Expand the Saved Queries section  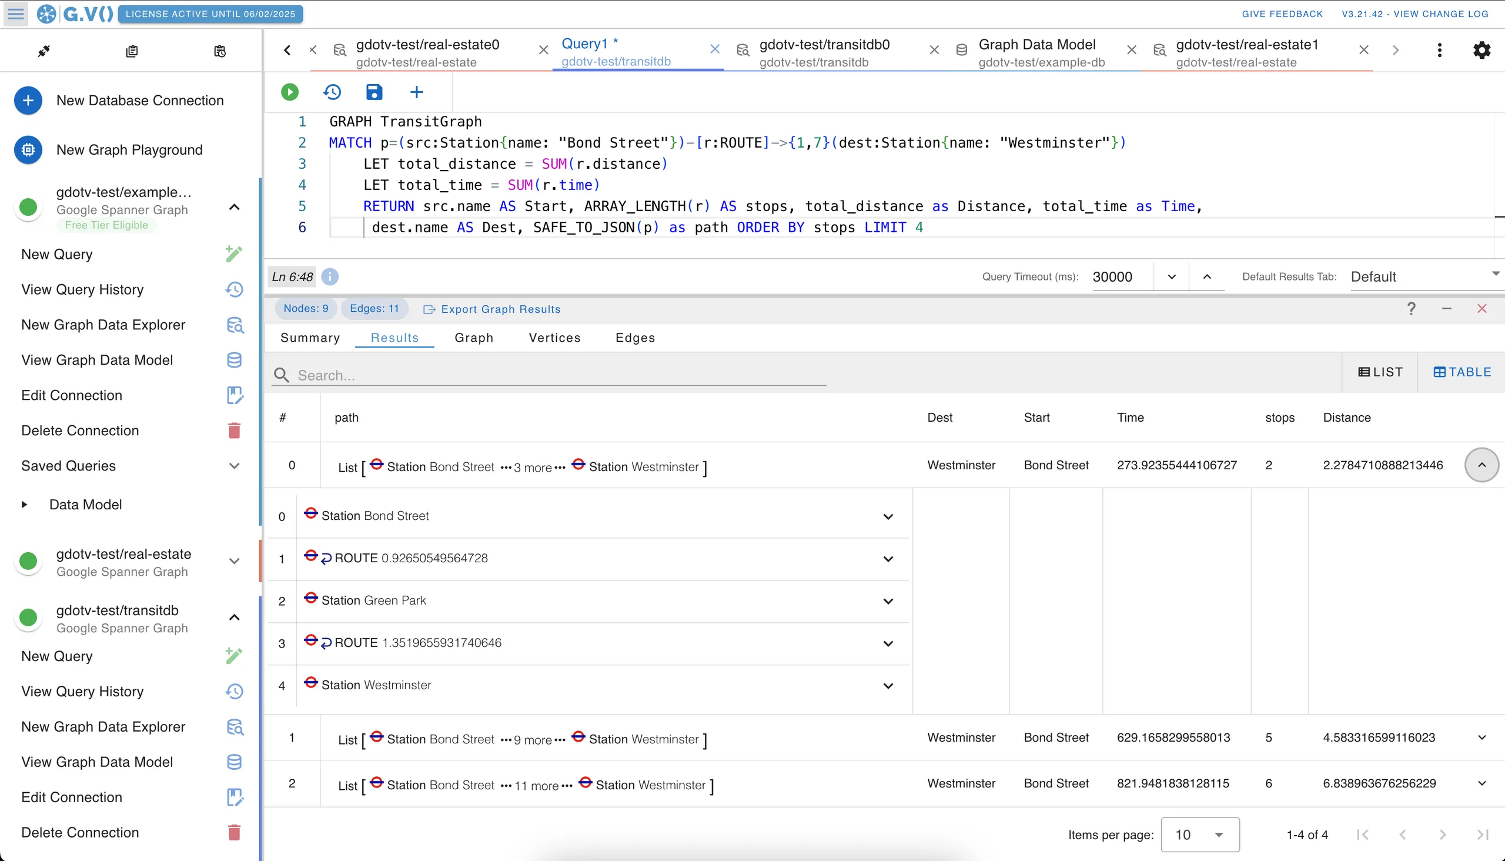pyautogui.click(x=234, y=466)
